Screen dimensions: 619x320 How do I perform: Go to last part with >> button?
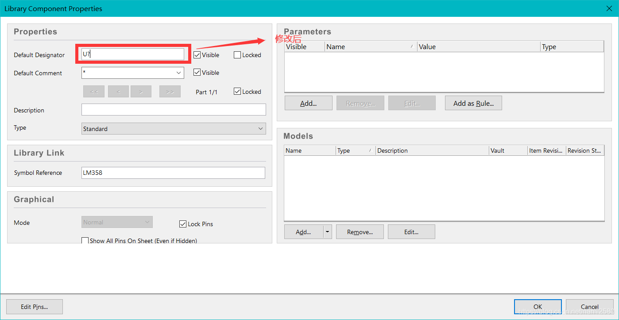tap(170, 92)
